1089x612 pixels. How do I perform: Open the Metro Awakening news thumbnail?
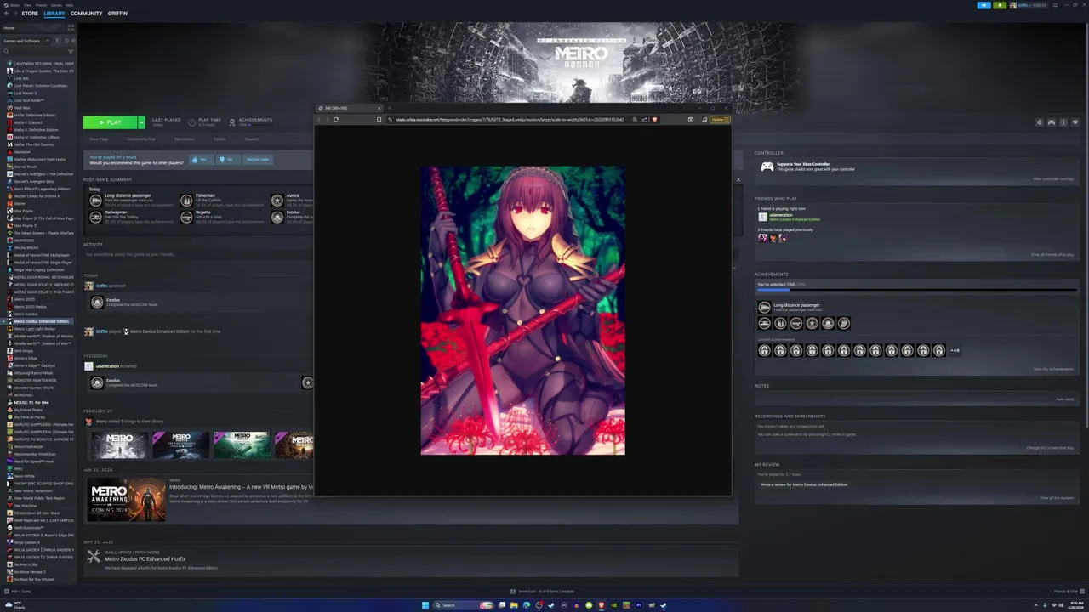pos(127,500)
